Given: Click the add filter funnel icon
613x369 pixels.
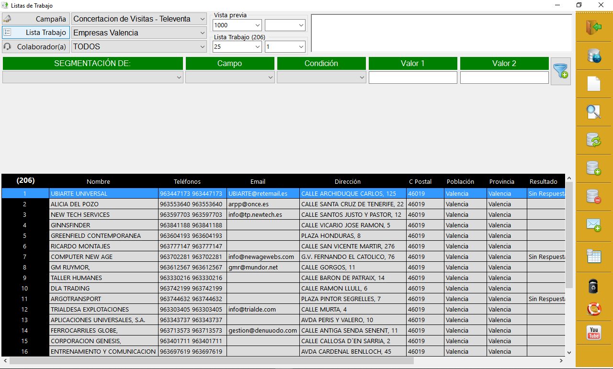Looking at the screenshot, I should (560, 71).
